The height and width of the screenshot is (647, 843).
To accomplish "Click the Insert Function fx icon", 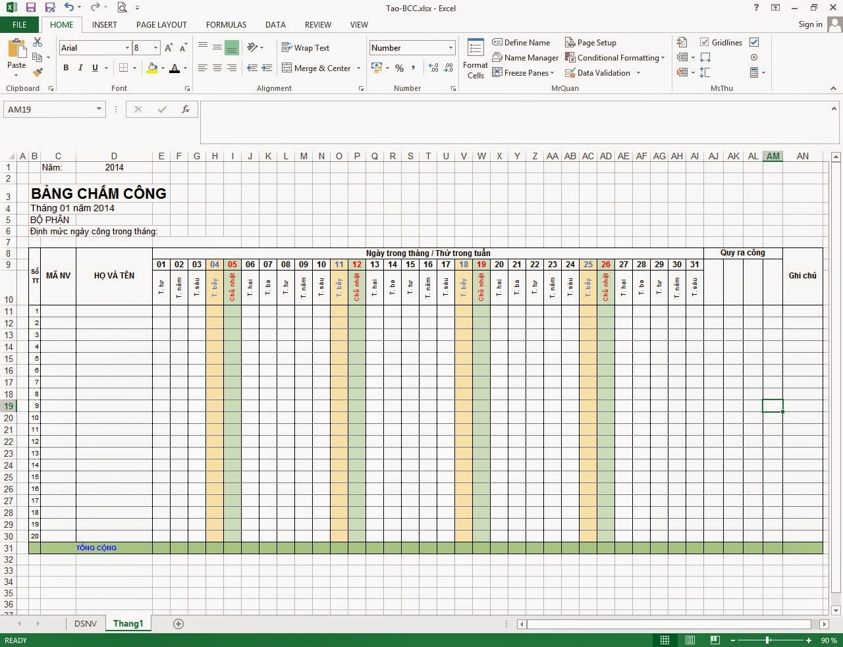I will pos(186,109).
